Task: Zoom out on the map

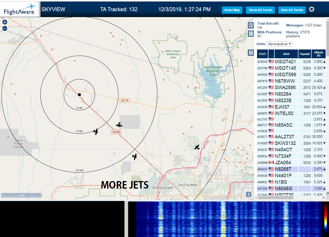Action: 5,28
